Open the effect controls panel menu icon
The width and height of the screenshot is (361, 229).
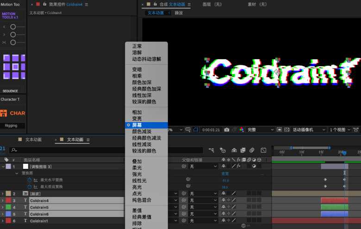pos(87,4)
